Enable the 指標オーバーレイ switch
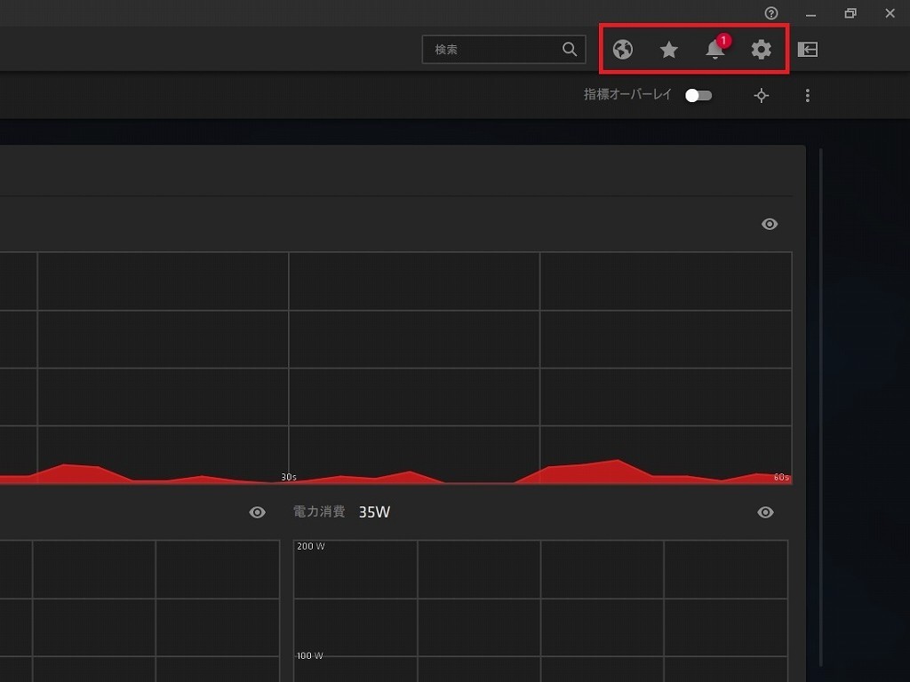This screenshot has width=910, height=682. [x=698, y=96]
